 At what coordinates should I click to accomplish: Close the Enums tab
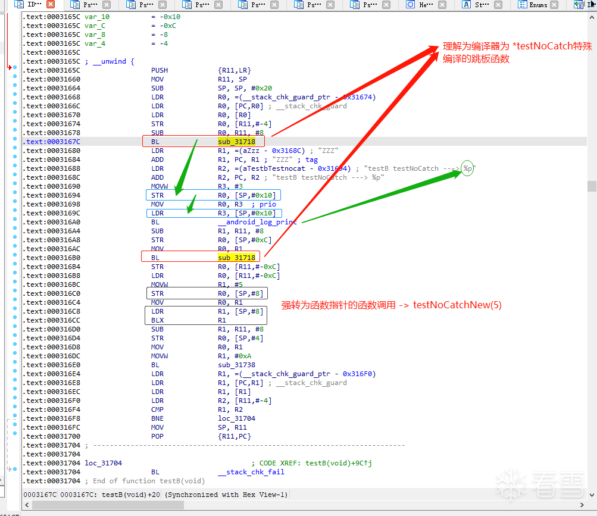(554, 5)
